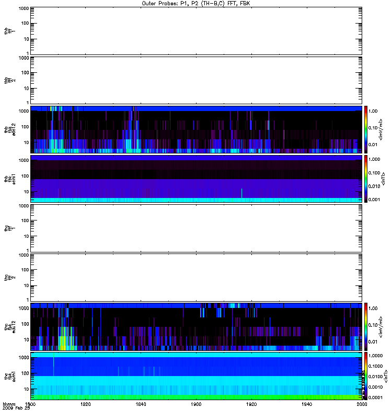Click the 1800 time axis tick label
The height and width of the screenshot is (419, 392).
pyautogui.click(x=30, y=404)
